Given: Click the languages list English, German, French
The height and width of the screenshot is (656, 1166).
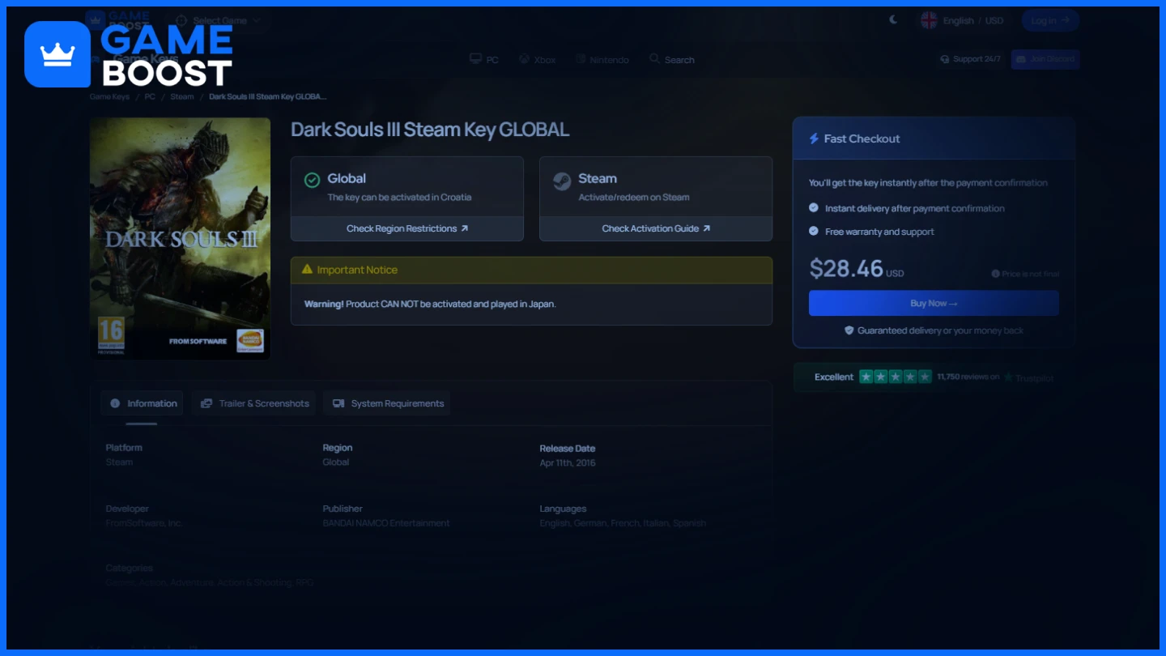Looking at the screenshot, I should 623,523.
